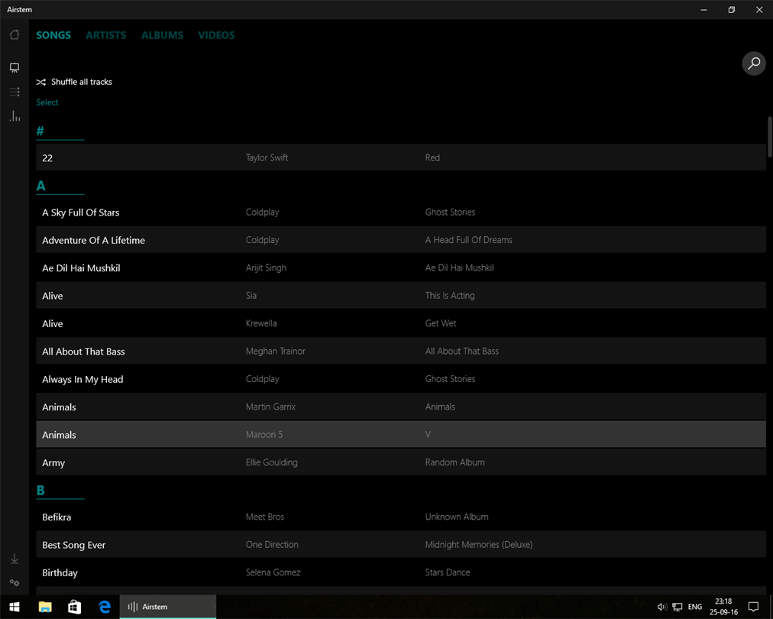
Task: Click album Stars Dance
Action: tap(448, 572)
